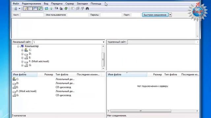Click the refresh file lists icon
The height and width of the screenshot is (118, 211).
(x=46, y=9)
